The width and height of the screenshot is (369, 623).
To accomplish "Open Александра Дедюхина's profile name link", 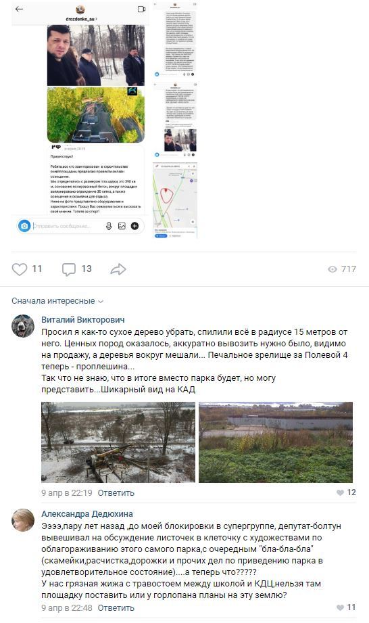I will click(87, 513).
